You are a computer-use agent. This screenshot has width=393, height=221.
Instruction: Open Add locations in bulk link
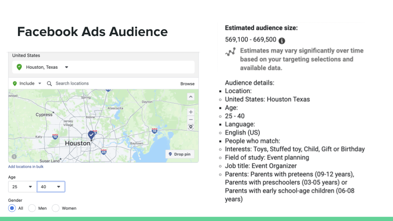tap(26, 167)
